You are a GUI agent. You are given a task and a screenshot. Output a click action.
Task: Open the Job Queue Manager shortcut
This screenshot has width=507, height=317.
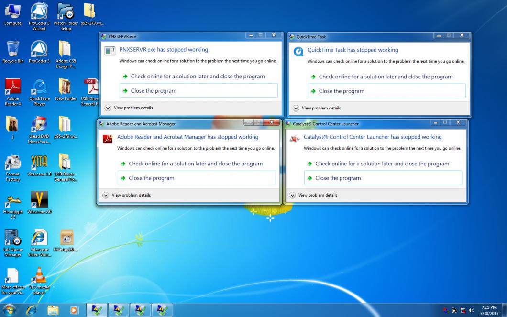(x=13, y=238)
